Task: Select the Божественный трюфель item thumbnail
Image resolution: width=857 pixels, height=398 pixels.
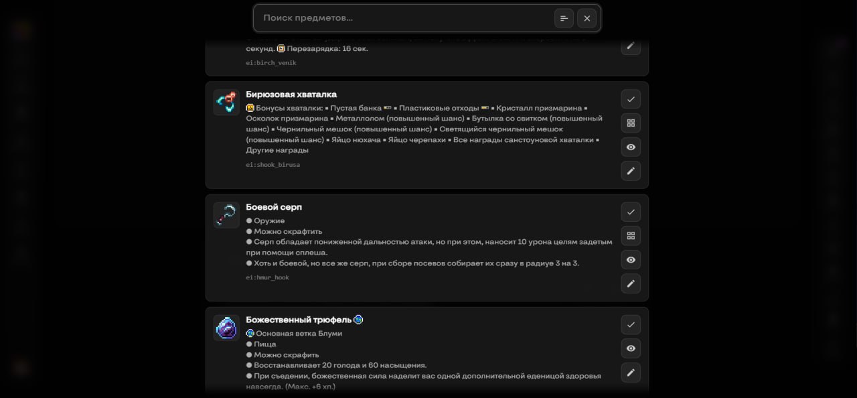Action: coord(226,328)
